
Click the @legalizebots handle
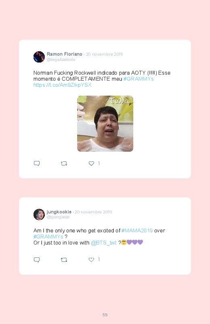[61, 59]
